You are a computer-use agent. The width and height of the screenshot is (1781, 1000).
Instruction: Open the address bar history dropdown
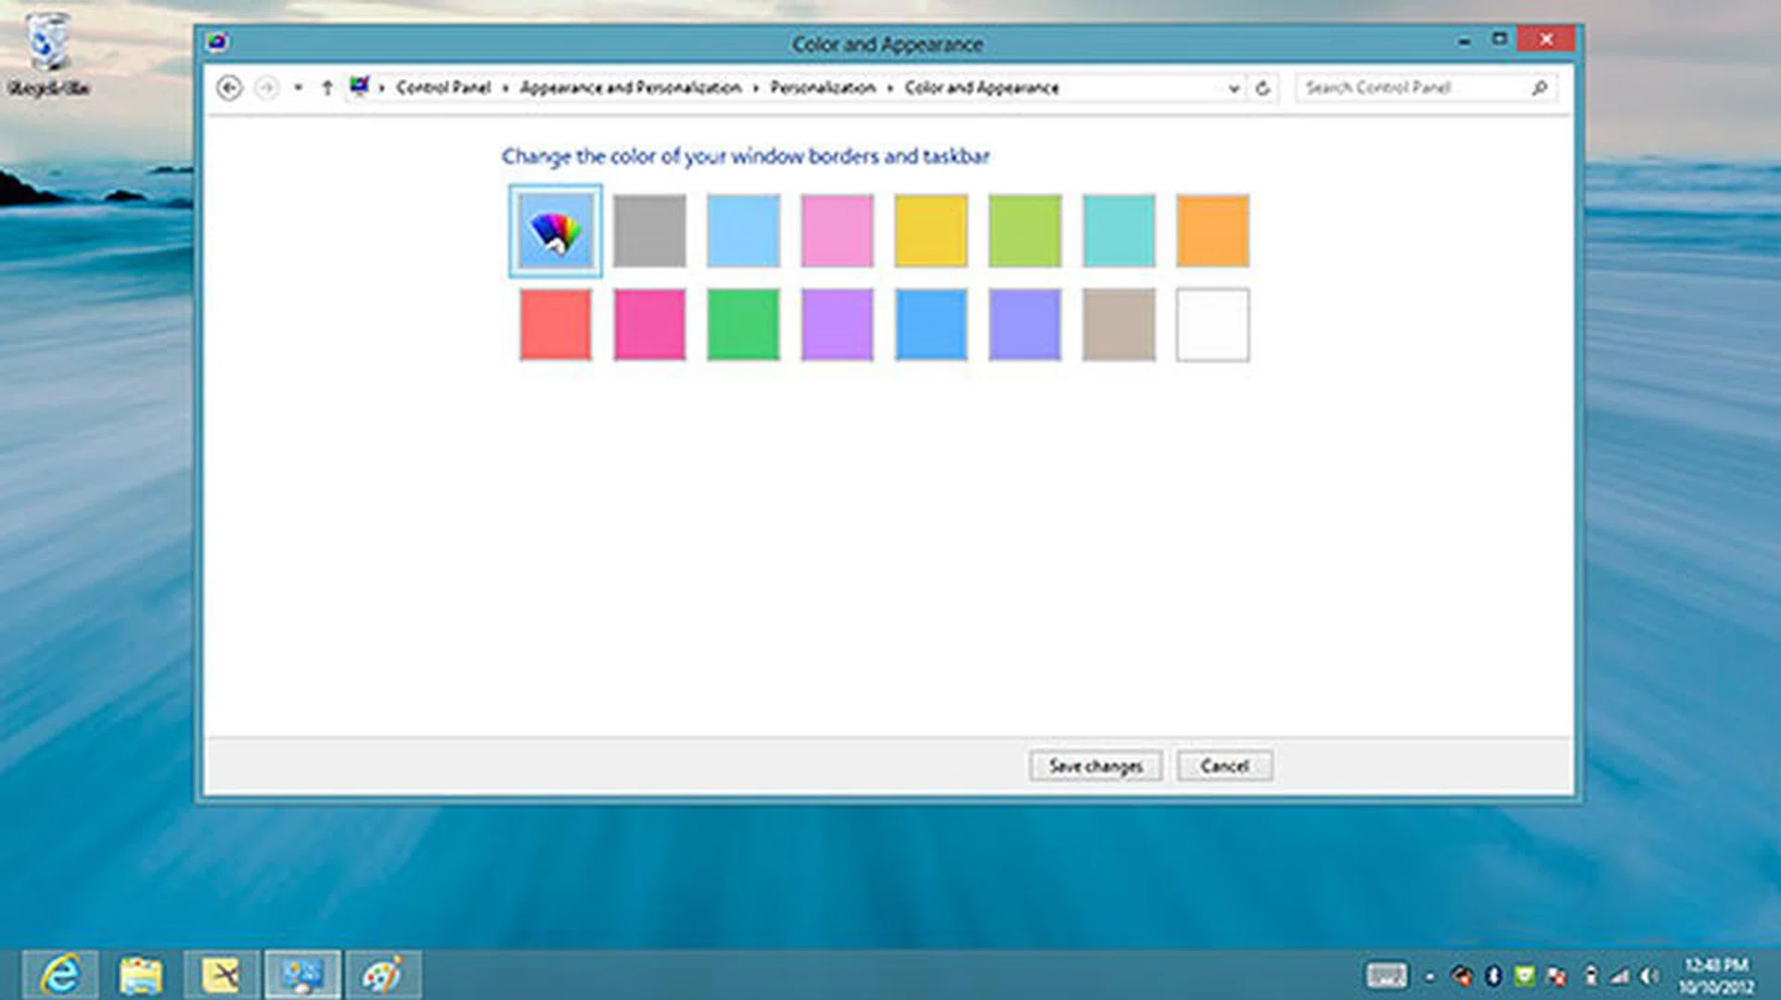point(1234,89)
